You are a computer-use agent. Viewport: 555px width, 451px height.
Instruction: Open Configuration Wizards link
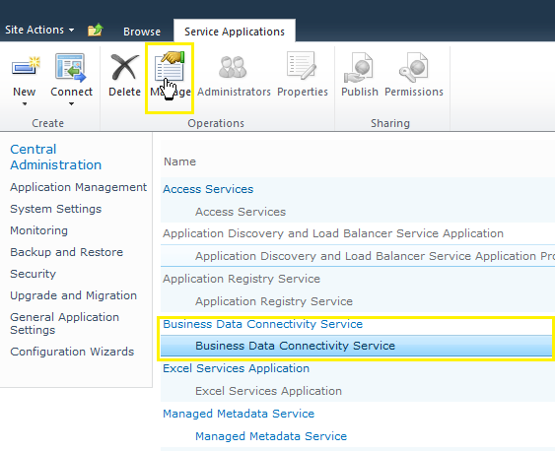(72, 352)
